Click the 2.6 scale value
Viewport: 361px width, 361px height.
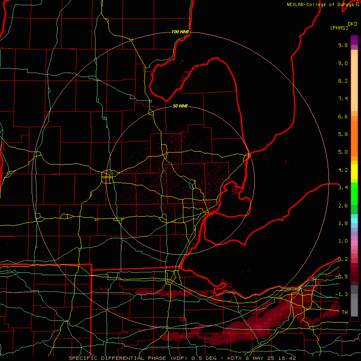tap(343, 206)
